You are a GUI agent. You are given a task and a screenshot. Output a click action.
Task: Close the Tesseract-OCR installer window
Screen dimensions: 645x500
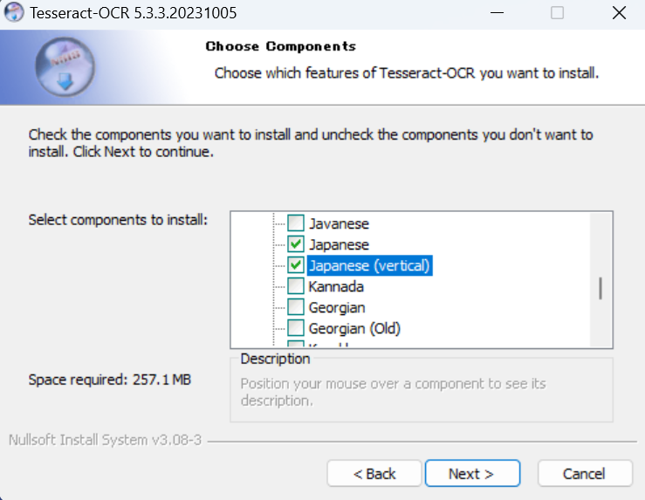coord(619,13)
